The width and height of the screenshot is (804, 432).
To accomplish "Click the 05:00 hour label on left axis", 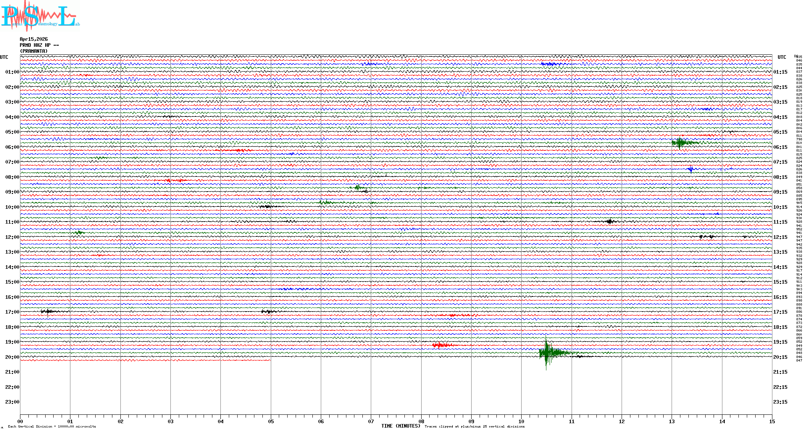I will pos(12,132).
